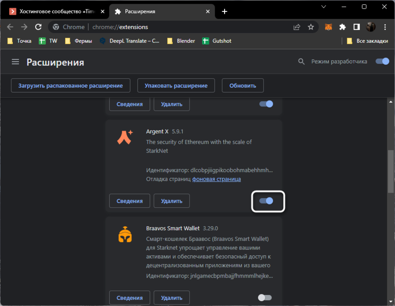Image resolution: width=395 pixels, height=306 pixels.
Task: Open the tab search chevron
Action: pos(324,7)
